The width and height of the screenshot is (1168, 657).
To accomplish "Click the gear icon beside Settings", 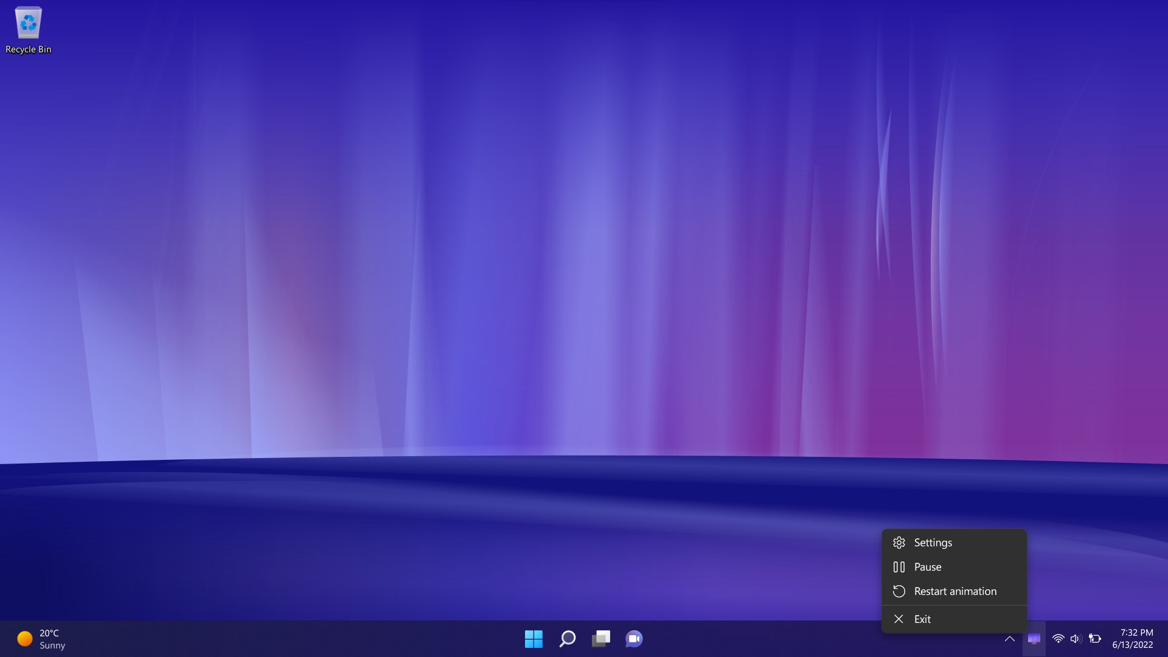I will [x=899, y=543].
